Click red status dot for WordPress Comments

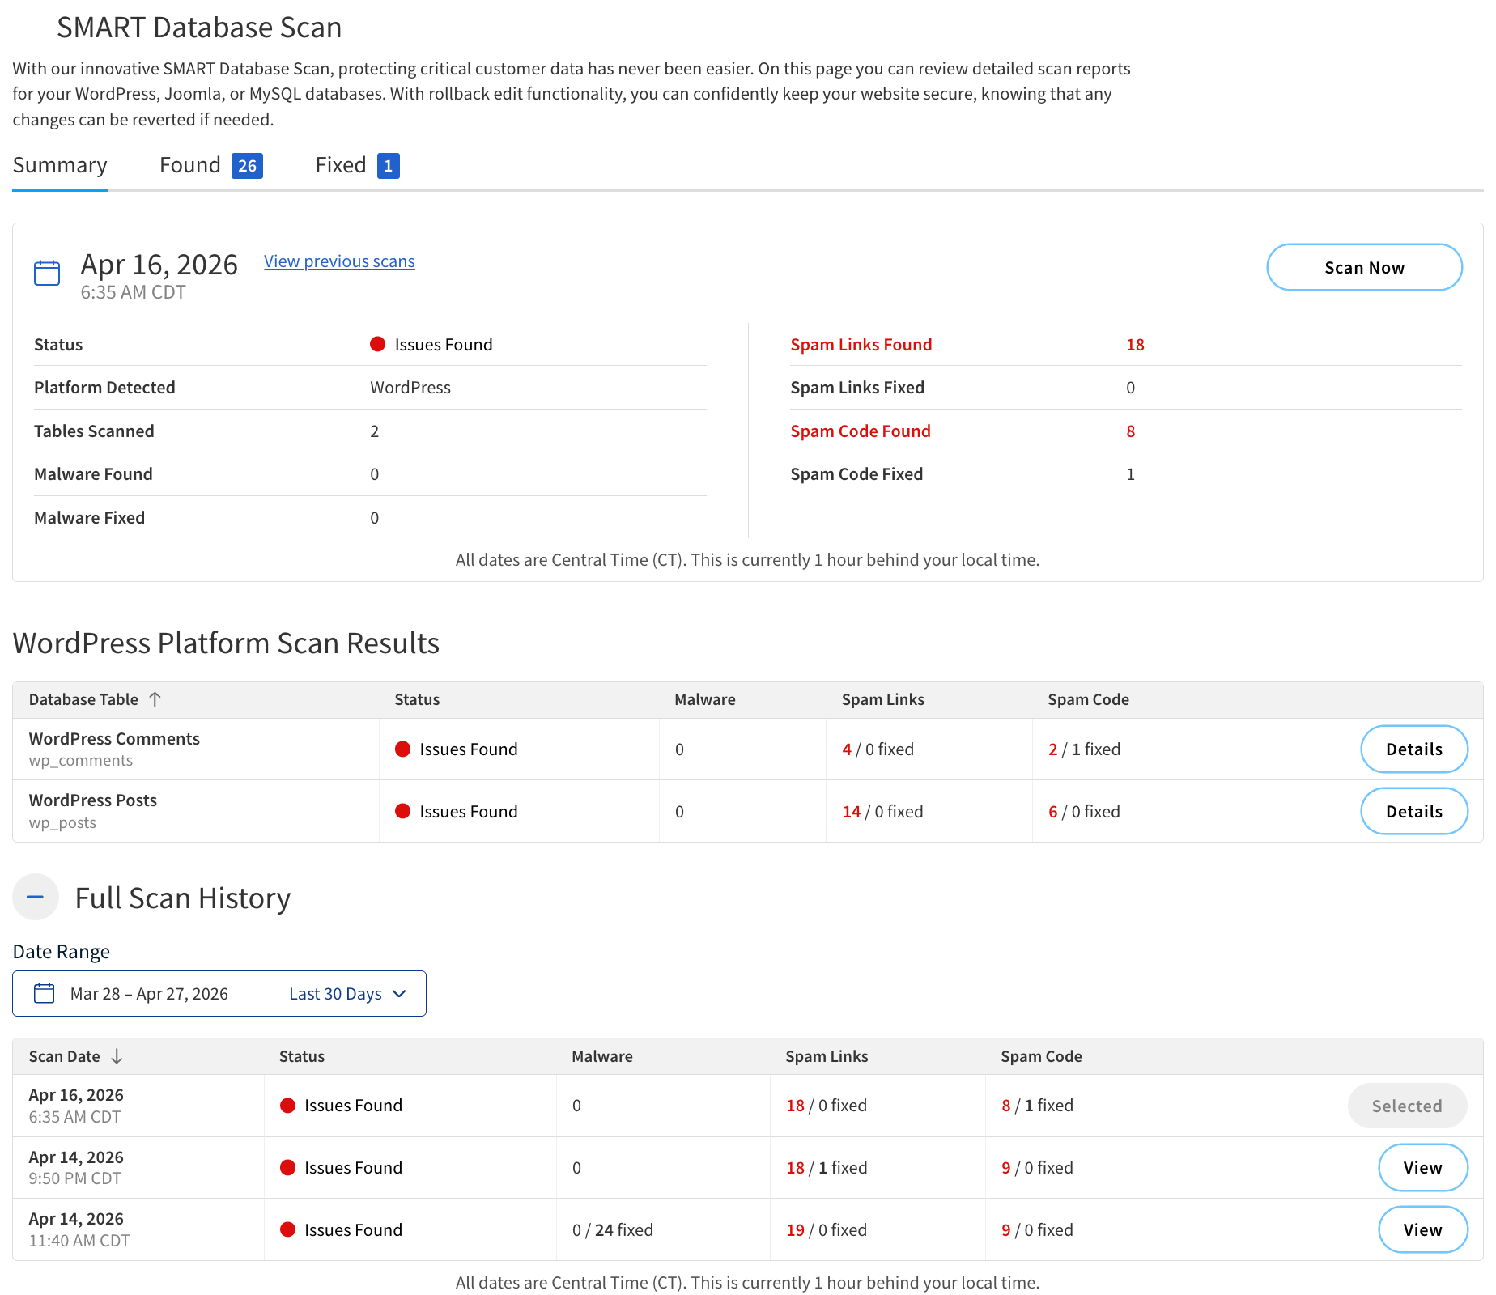[x=402, y=749]
